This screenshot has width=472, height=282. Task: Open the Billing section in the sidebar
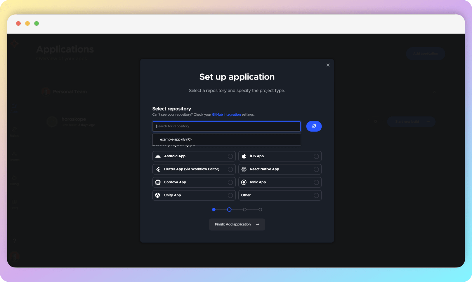coord(14,179)
